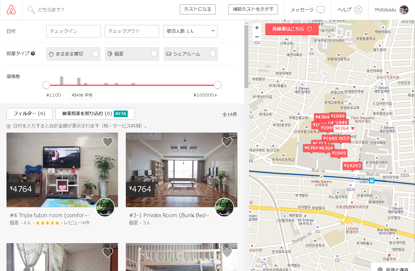Show the room type help tooltip icon
Viewport: 415px width, 271px height.
33,53
